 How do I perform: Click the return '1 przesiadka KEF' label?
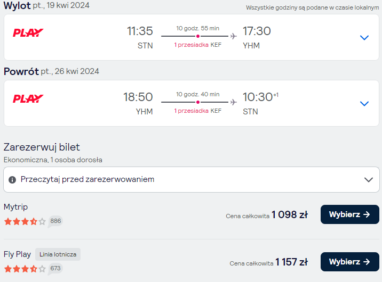[x=197, y=111]
